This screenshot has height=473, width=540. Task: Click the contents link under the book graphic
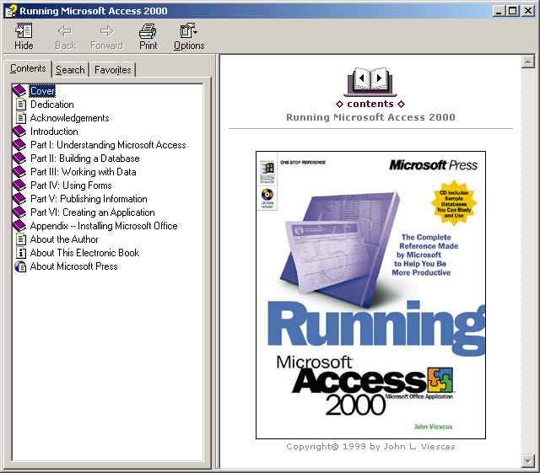coord(370,104)
